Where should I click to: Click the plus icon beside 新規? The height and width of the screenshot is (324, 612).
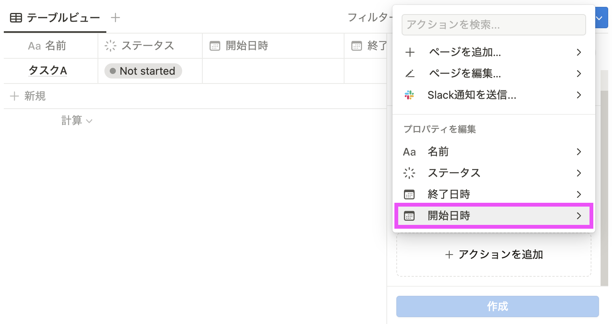click(14, 96)
